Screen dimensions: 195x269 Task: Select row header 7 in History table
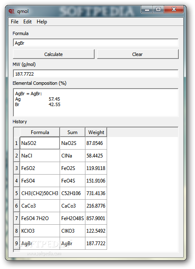pos(17,218)
